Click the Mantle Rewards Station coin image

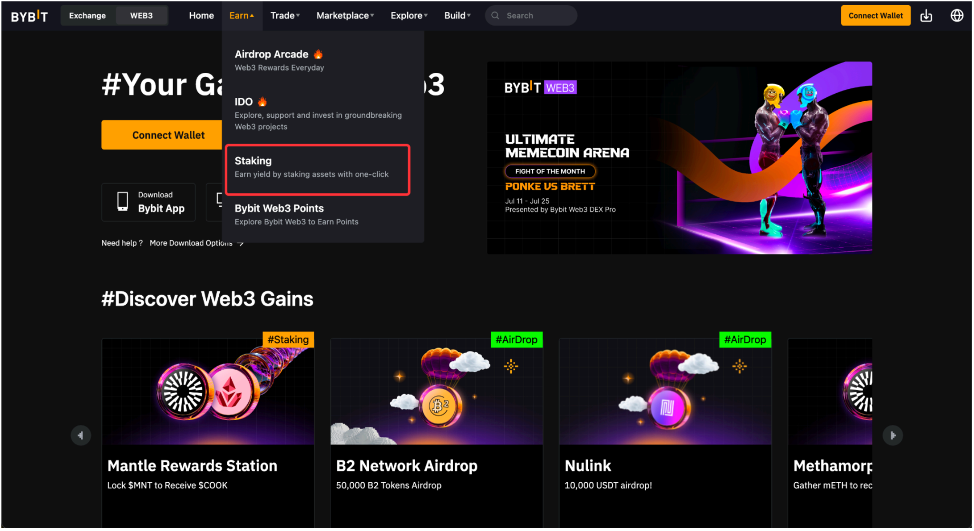point(208,392)
